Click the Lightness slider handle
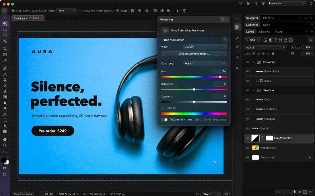 click(194, 102)
